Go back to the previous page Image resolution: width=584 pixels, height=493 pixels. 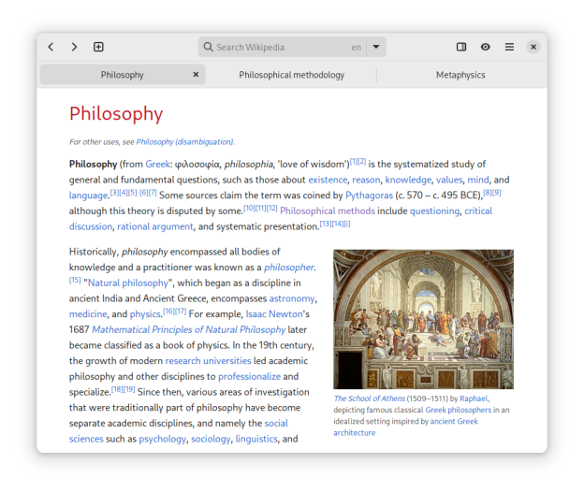pos(51,47)
